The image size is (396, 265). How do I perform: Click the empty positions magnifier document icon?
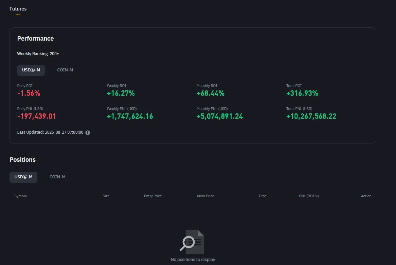(x=192, y=242)
